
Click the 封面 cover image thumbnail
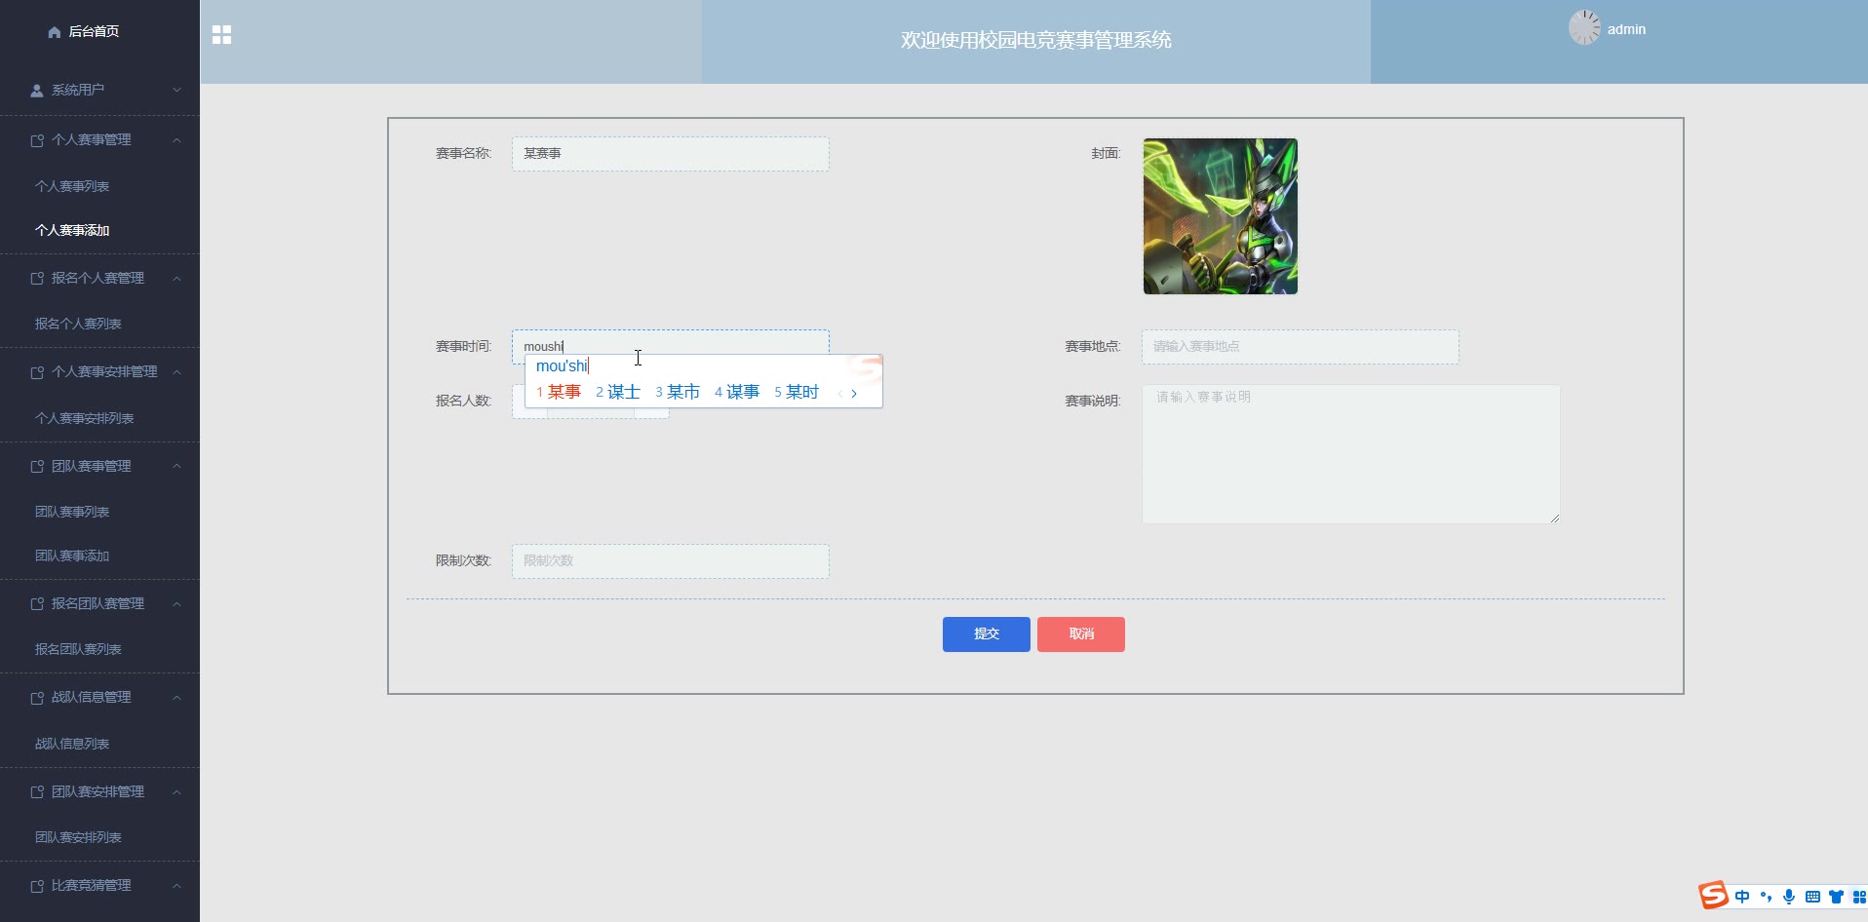coord(1221,216)
